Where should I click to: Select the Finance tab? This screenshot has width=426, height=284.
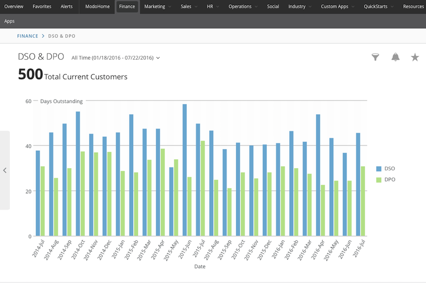tap(127, 7)
